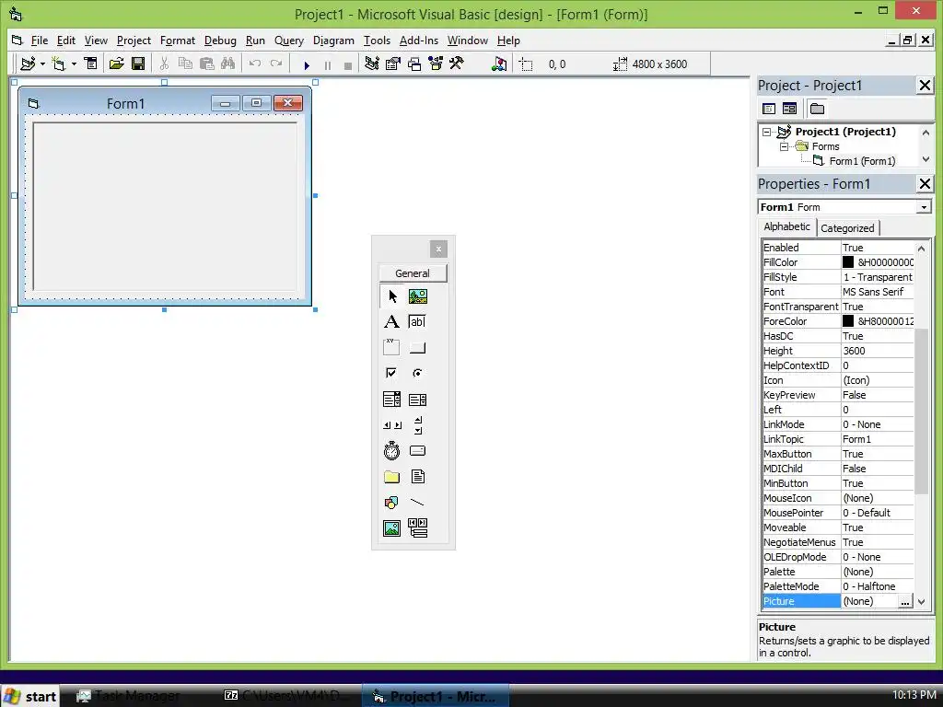Click Add Standard EXE Project toolbar icon
943x707 pixels.
[x=28, y=64]
